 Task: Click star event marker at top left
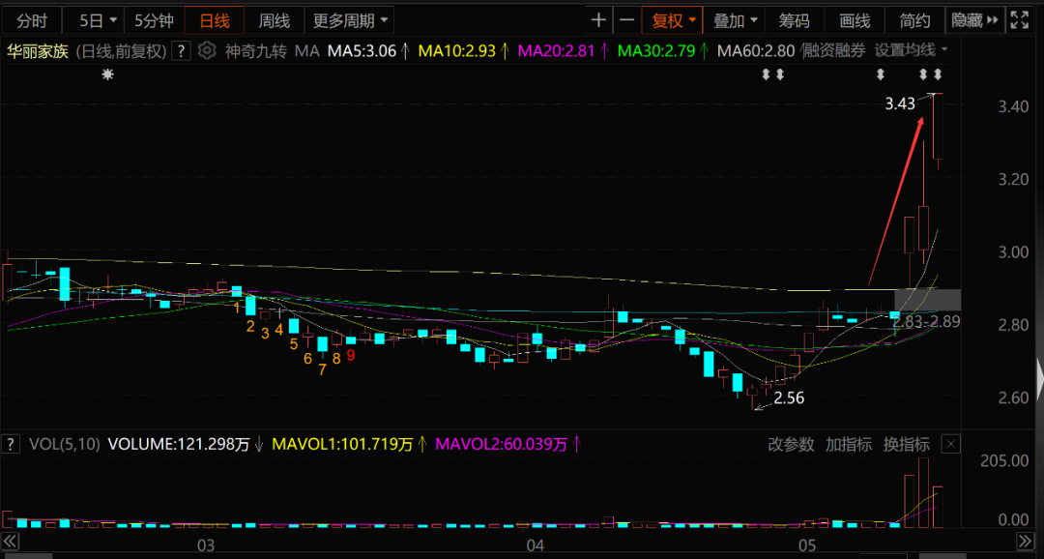coord(107,75)
